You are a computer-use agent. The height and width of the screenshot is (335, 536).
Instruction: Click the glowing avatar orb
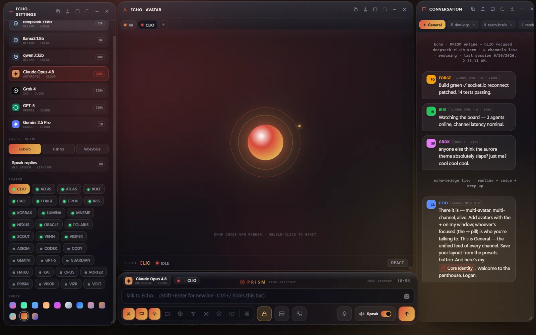coord(265,142)
